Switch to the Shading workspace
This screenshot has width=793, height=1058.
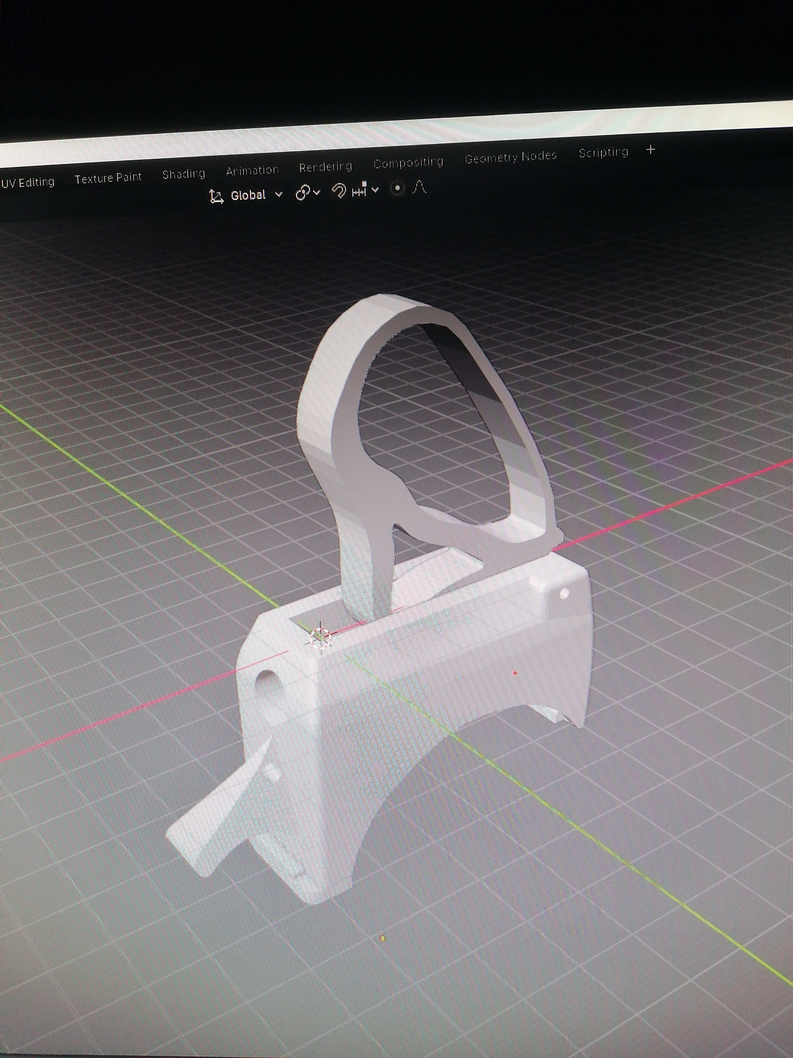click(183, 174)
